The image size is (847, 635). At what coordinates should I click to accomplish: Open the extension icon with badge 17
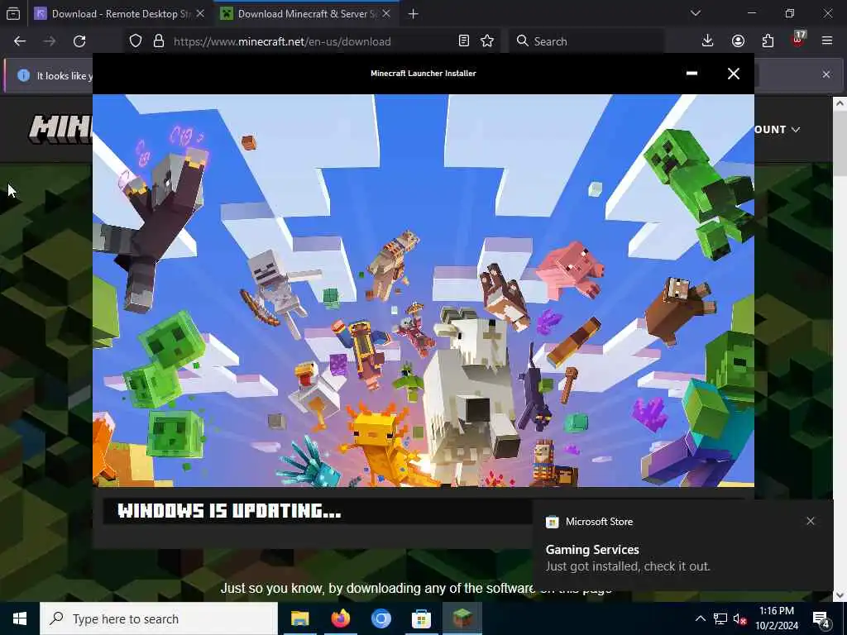point(798,40)
